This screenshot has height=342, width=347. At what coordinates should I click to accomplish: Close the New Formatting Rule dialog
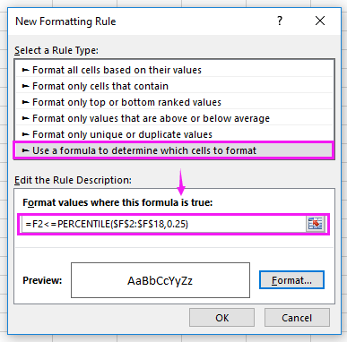(x=320, y=21)
